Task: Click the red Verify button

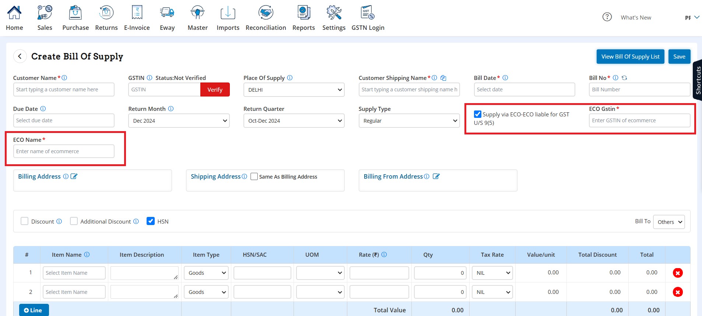Action: [x=215, y=89]
